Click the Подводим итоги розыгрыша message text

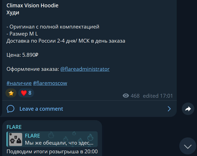click(52, 151)
